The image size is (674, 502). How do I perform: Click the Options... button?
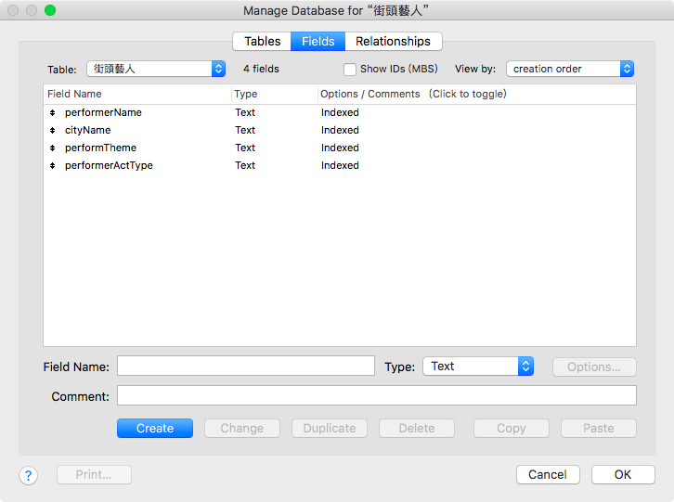pos(594,367)
